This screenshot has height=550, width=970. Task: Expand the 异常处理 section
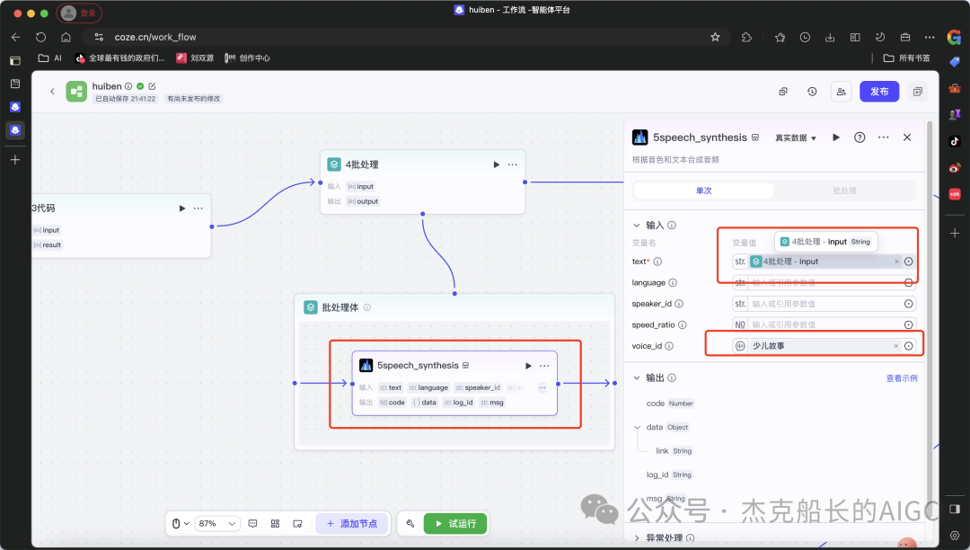[637, 537]
